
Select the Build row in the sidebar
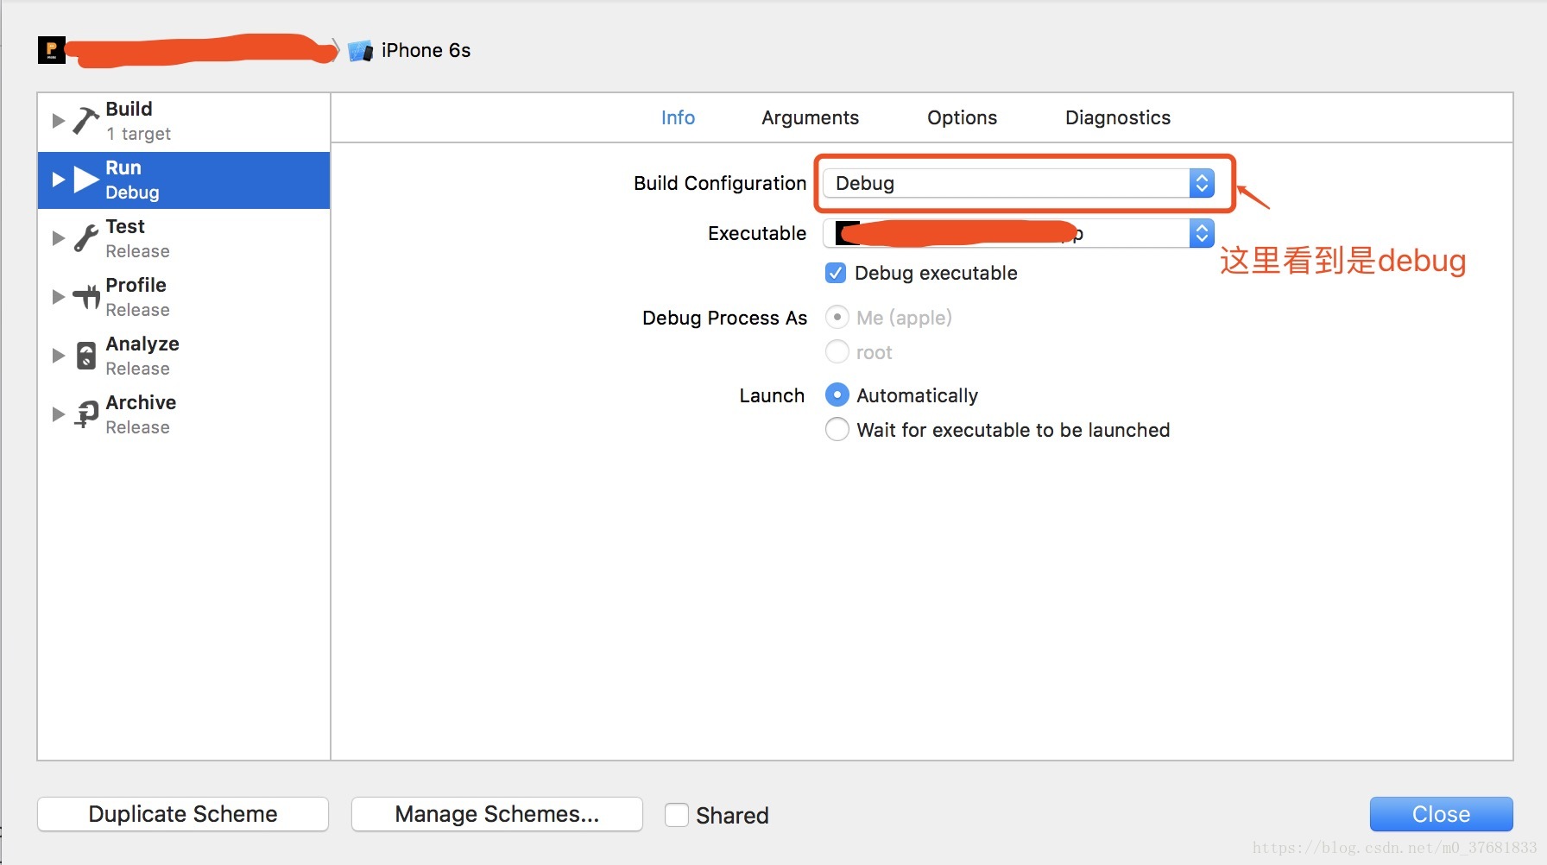[x=184, y=121]
